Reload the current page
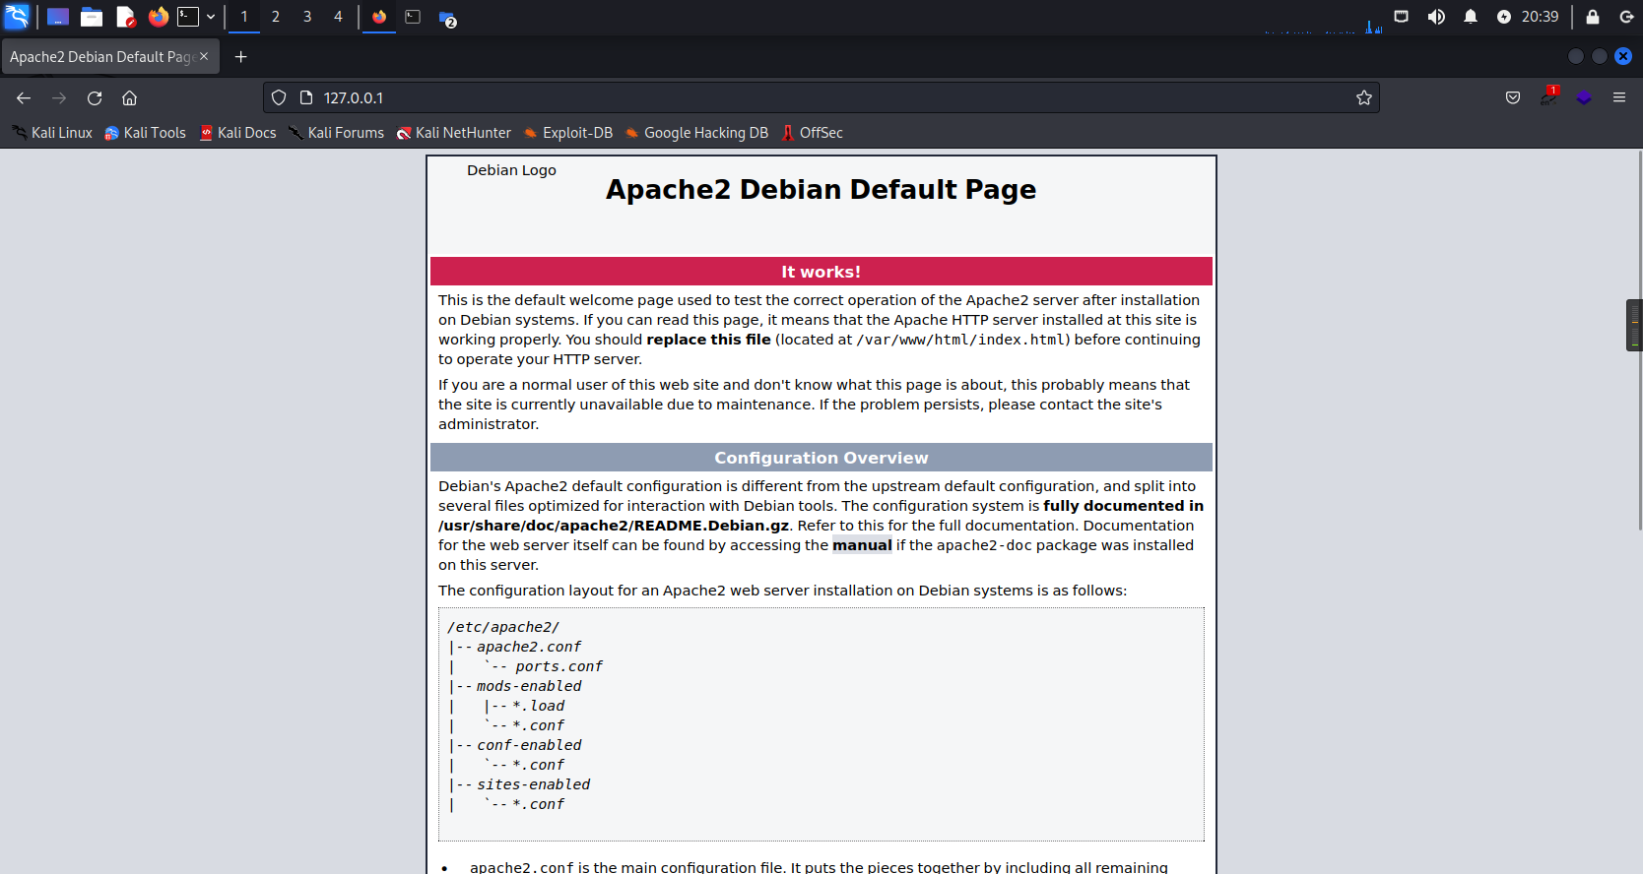 95,97
